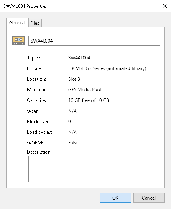This screenshot has width=171, height=209.
Task: Switch to the Files tab
Action: [35, 23]
